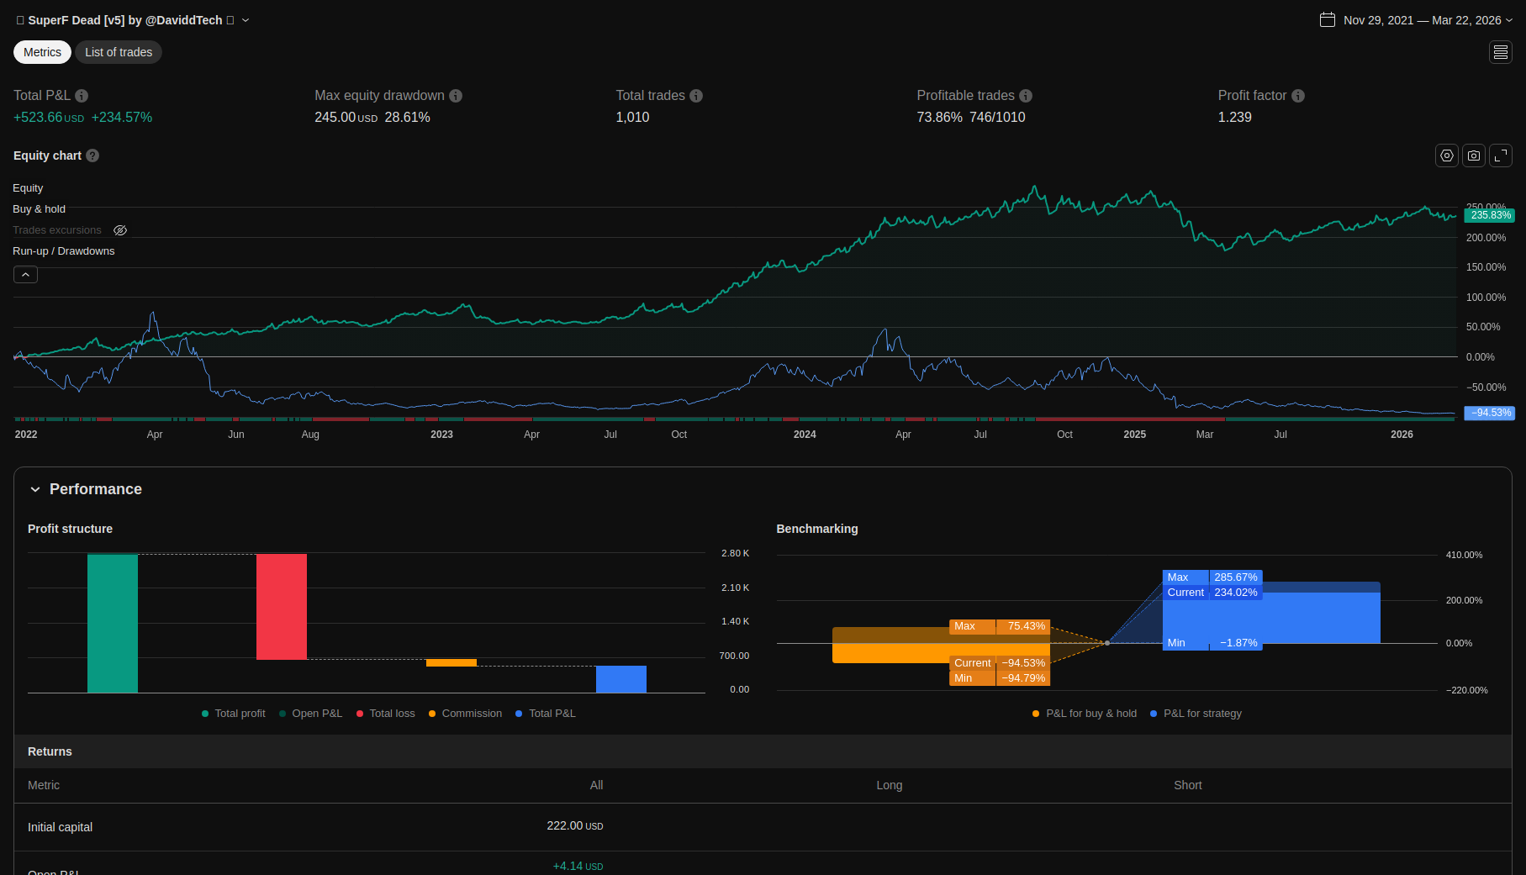Screen dimensions: 1526x875
Task: Open the help icon beside Equity chart
Action: click(92, 155)
